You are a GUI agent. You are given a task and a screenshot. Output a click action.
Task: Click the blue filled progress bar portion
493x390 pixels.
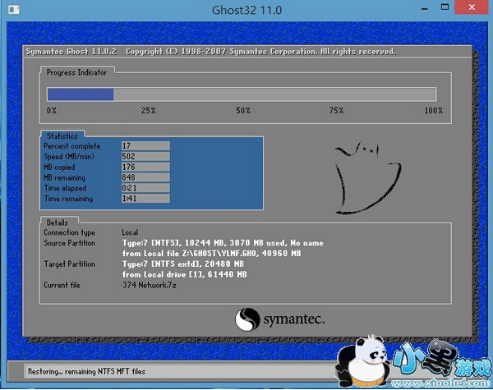pos(80,94)
